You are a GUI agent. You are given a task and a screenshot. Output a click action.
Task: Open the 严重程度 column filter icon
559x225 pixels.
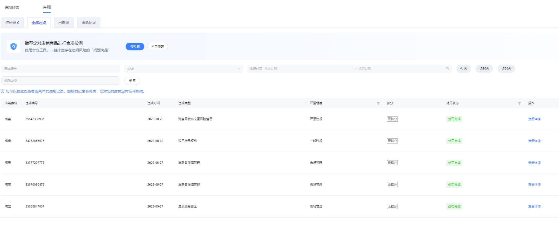pos(378,103)
